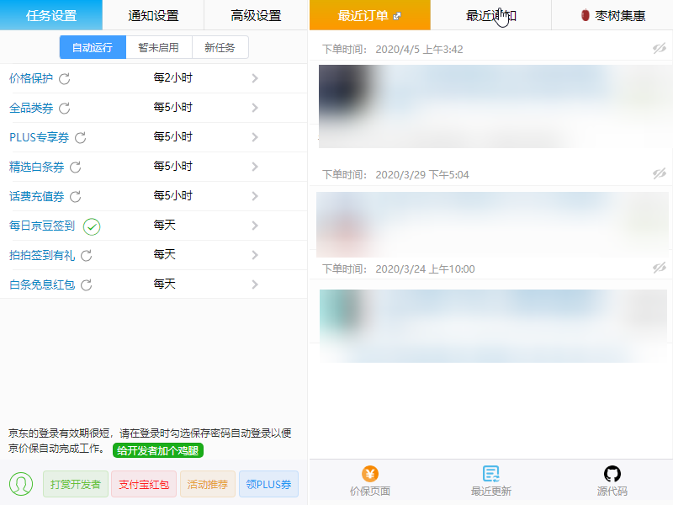
Task: Open the 价格保护 task link
Action: click(x=31, y=78)
